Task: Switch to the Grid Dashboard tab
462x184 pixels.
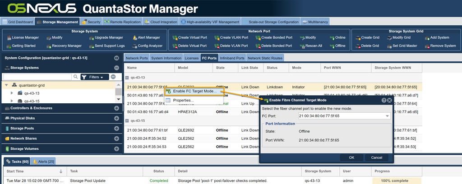Action: (18, 22)
